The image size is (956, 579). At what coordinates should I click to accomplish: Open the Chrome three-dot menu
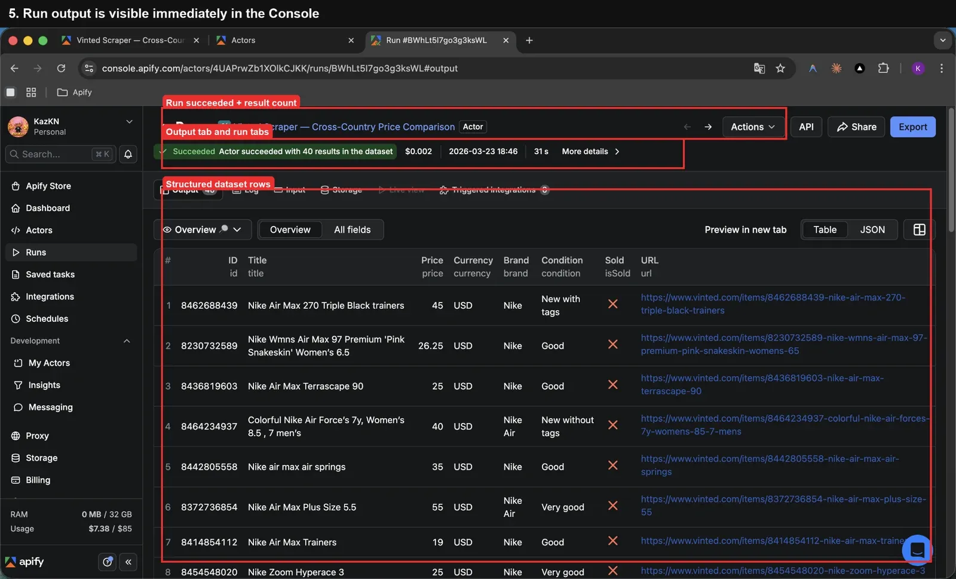(942, 68)
